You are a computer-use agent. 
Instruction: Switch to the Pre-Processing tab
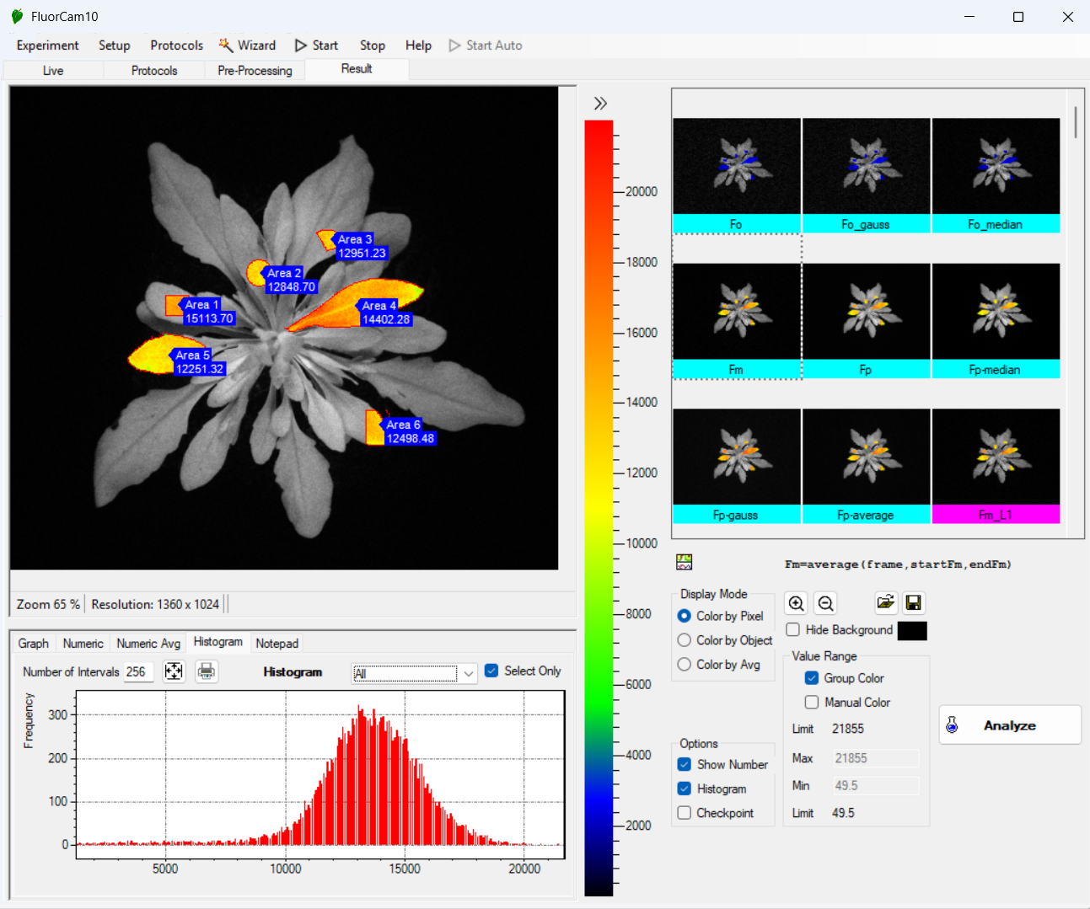click(x=255, y=71)
